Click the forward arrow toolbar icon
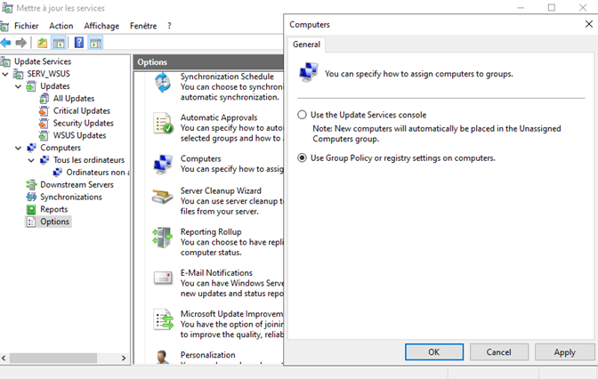 [21, 43]
